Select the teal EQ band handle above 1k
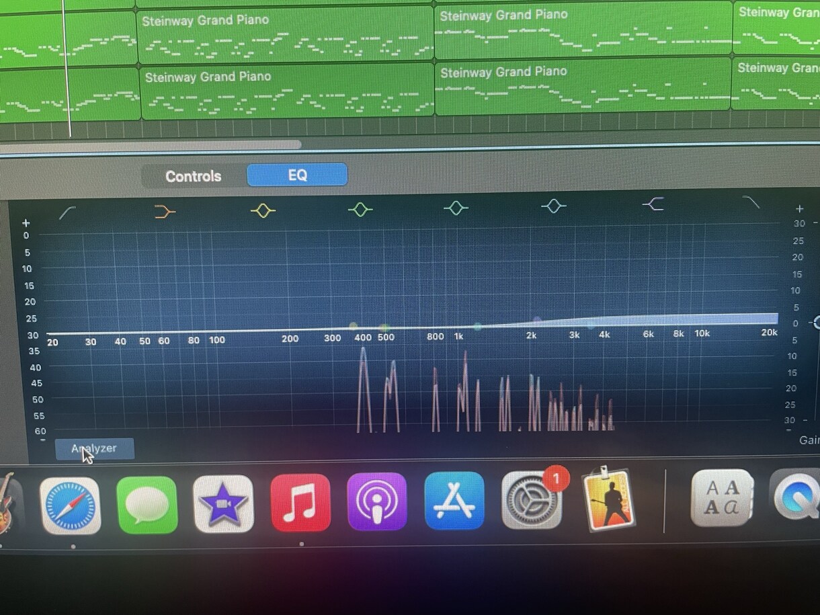This screenshot has height=615, width=820. tap(477, 327)
